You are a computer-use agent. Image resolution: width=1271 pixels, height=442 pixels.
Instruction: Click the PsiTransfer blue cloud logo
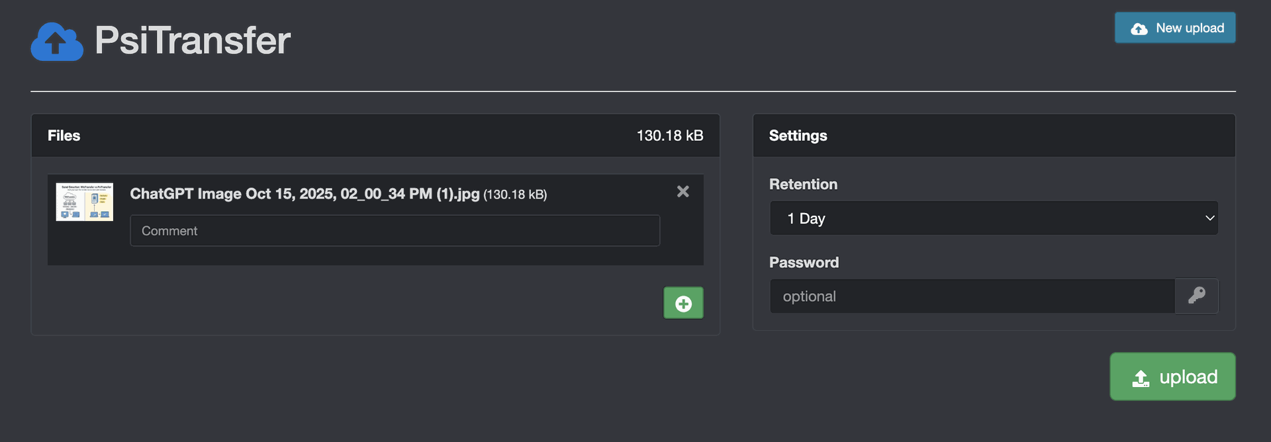coord(57,42)
